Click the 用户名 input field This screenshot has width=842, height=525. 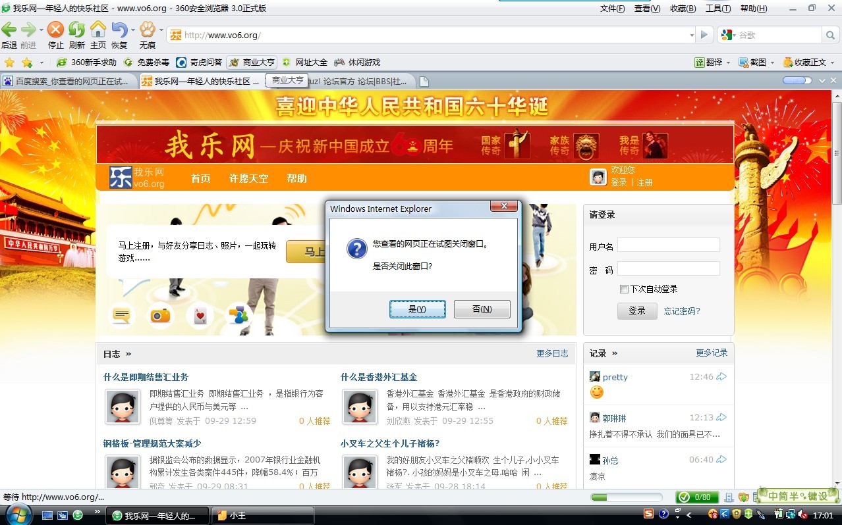[x=668, y=245]
